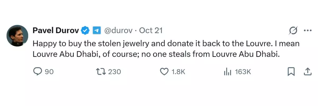Click the 163K views count

tap(243, 72)
